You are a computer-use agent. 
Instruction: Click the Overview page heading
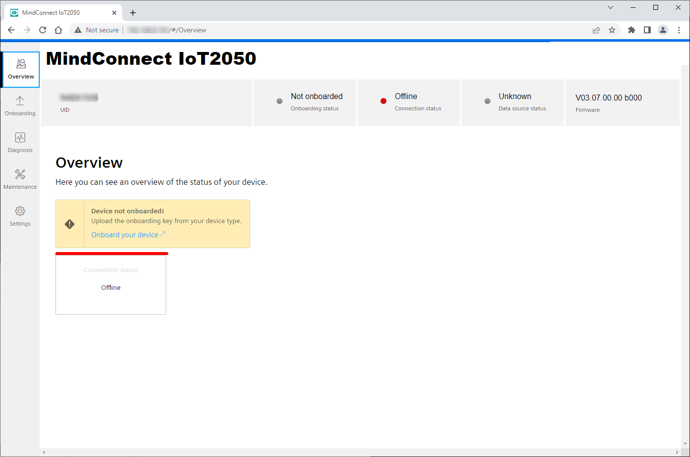pyautogui.click(x=89, y=163)
